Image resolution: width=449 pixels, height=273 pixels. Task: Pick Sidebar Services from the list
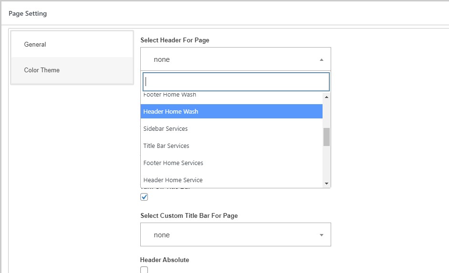click(x=166, y=128)
